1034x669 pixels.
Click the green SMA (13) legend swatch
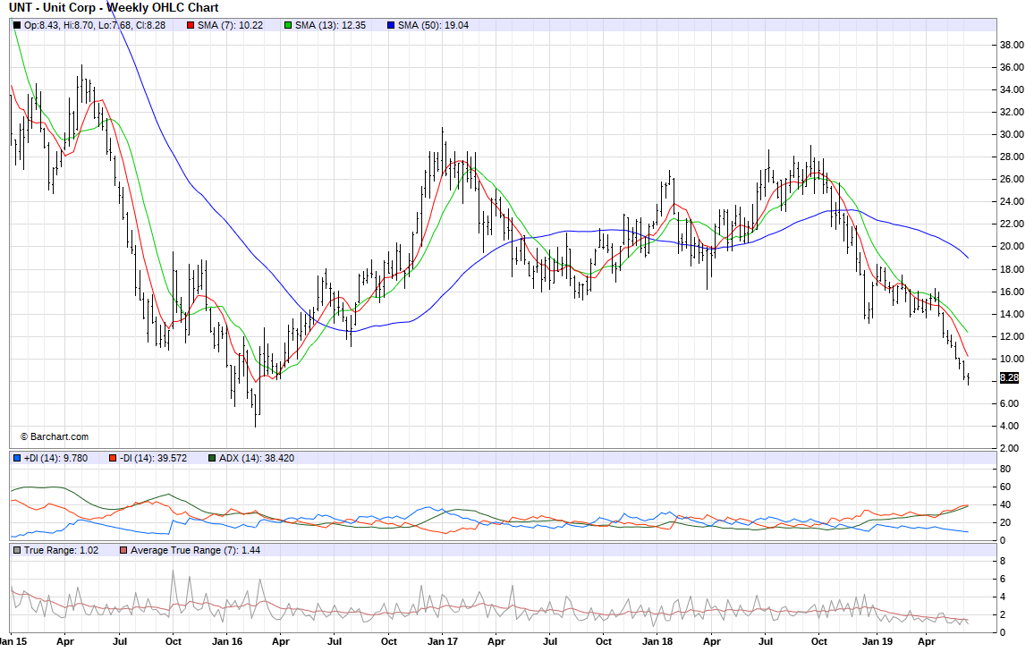point(288,25)
